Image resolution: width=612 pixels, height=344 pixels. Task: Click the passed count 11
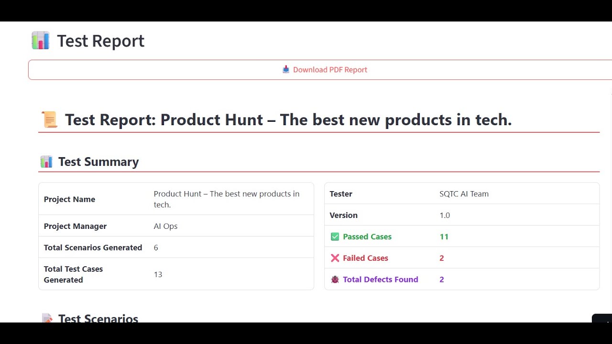pos(444,236)
